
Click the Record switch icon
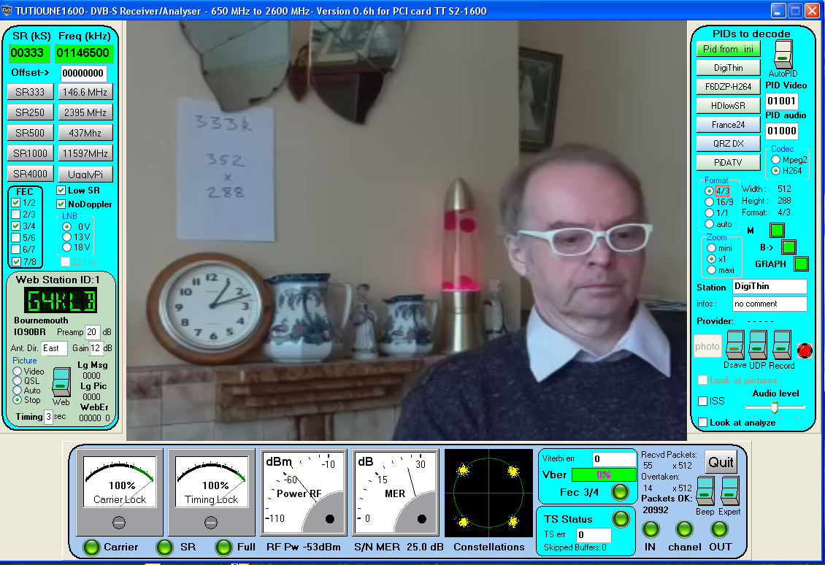click(x=782, y=345)
